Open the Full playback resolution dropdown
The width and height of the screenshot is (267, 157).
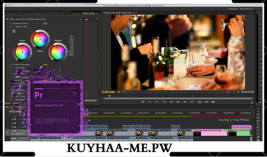[x=230, y=92]
